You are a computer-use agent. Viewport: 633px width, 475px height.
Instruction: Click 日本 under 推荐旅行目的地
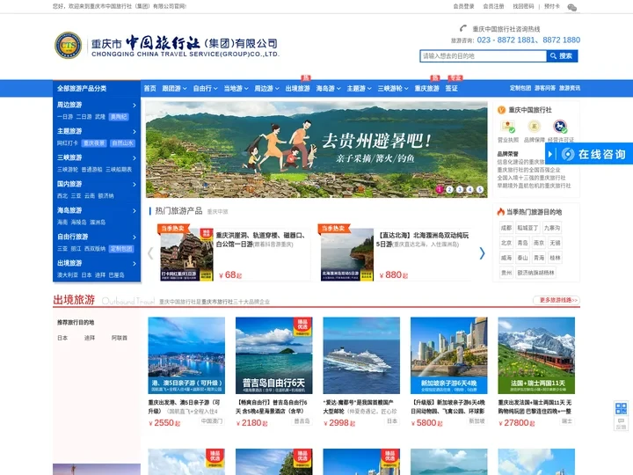point(62,338)
